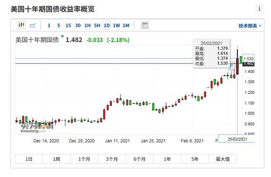Show the 最大值 time range

pyautogui.click(x=223, y=159)
